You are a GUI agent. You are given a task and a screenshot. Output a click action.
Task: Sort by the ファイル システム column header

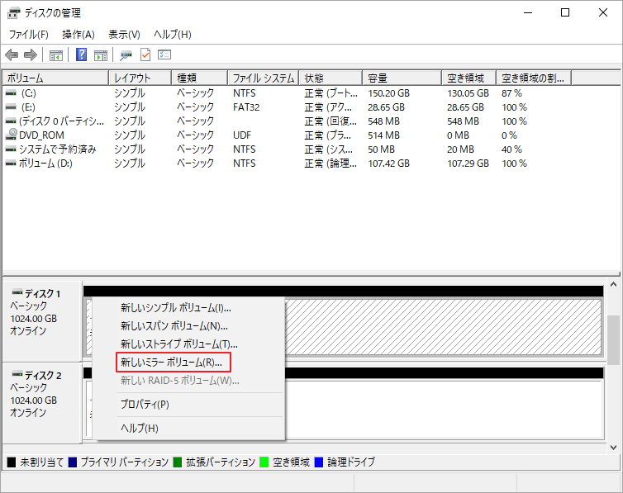coord(263,78)
